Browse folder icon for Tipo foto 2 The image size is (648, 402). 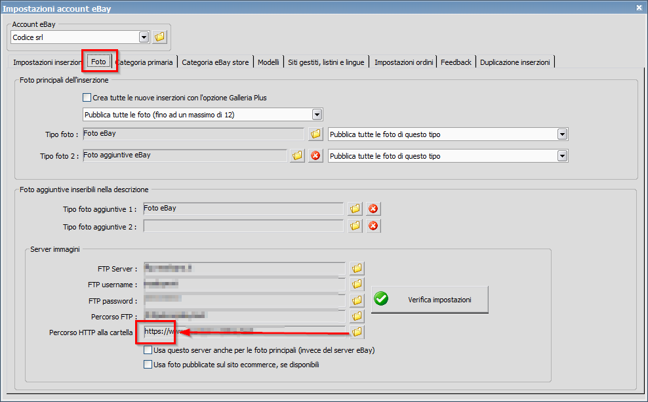(x=297, y=156)
